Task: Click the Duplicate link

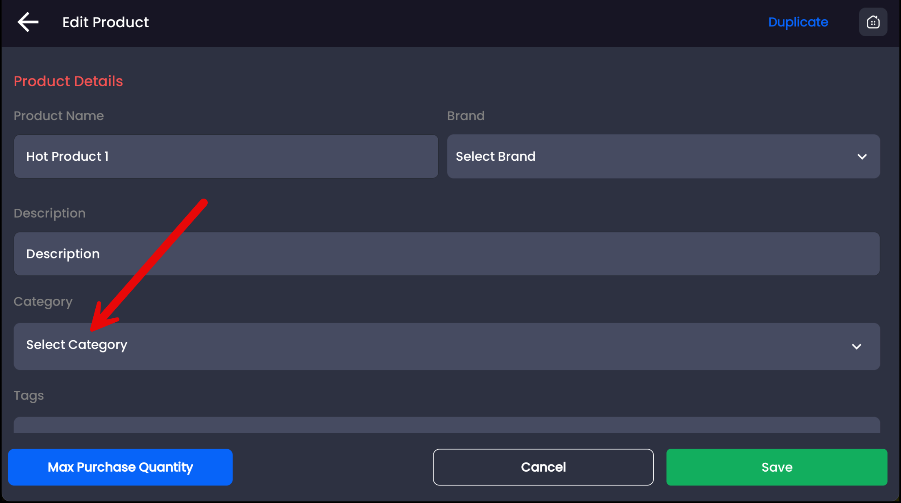Action: coord(798,22)
